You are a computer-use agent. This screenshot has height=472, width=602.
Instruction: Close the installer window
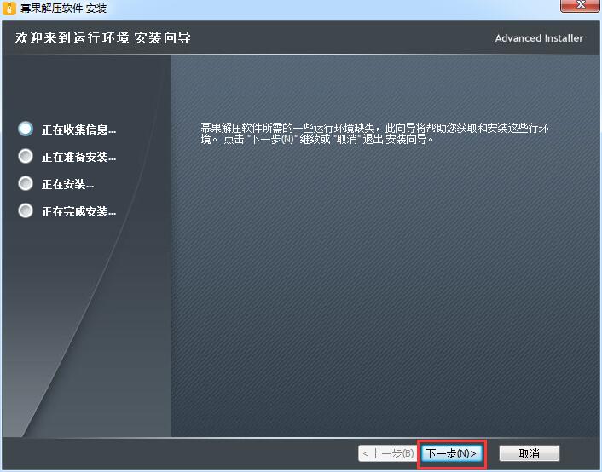[x=581, y=5]
